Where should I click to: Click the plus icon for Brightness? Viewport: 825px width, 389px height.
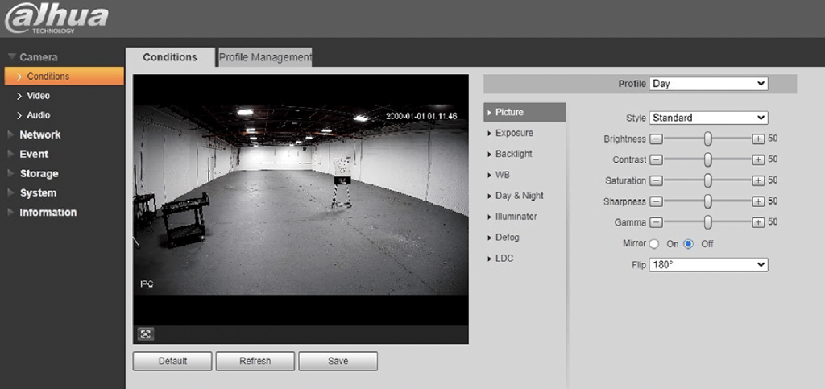[x=757, y=139]
